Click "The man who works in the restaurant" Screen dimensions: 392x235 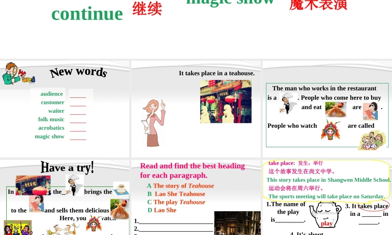(x=324, y=89)
